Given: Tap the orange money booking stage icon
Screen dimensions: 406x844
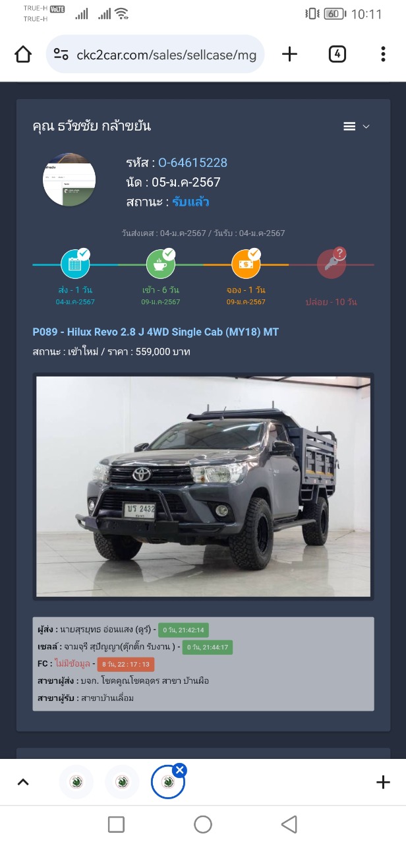Looking at the screenshot, I should (x=246, y=264).
